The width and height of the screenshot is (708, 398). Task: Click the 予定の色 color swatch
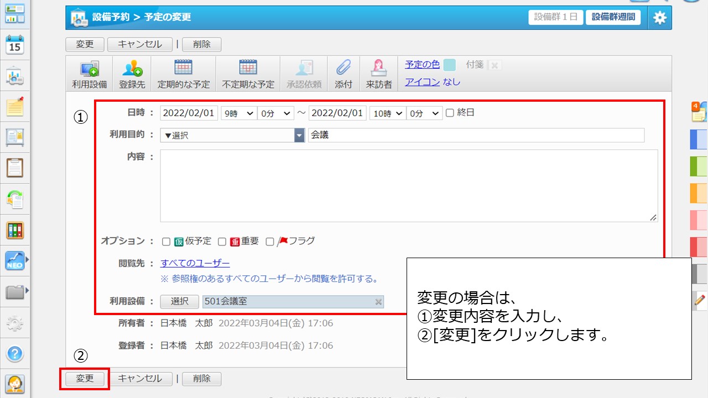(x=449, y=65)
